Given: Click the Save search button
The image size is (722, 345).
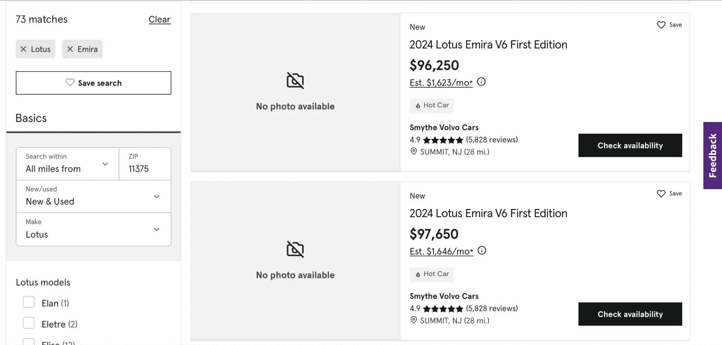Looking at the screenshot, I should click(93, 83).
